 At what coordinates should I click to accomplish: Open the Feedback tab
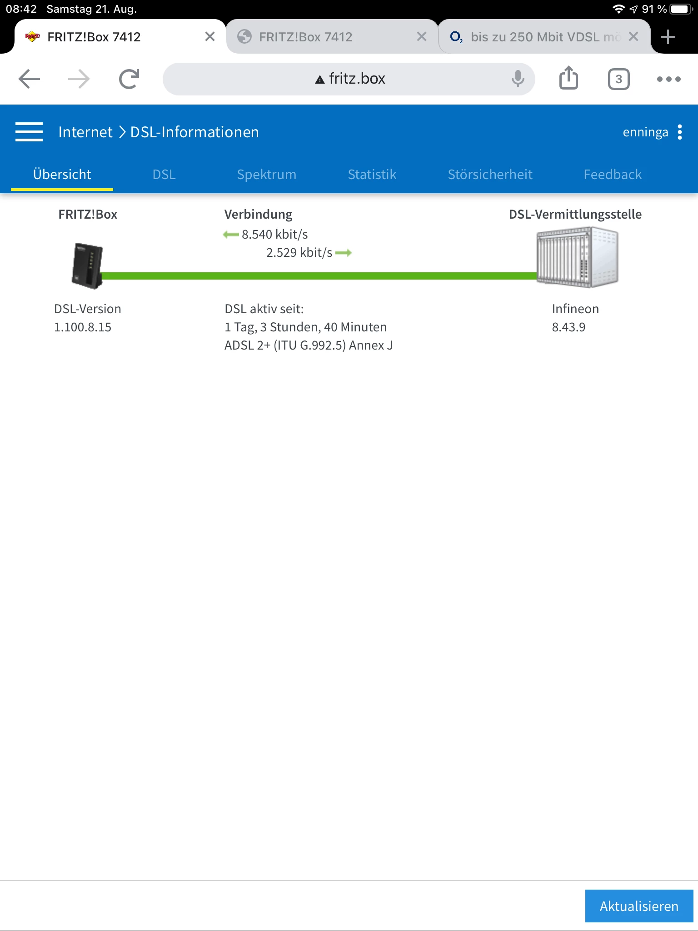point(613,175)
